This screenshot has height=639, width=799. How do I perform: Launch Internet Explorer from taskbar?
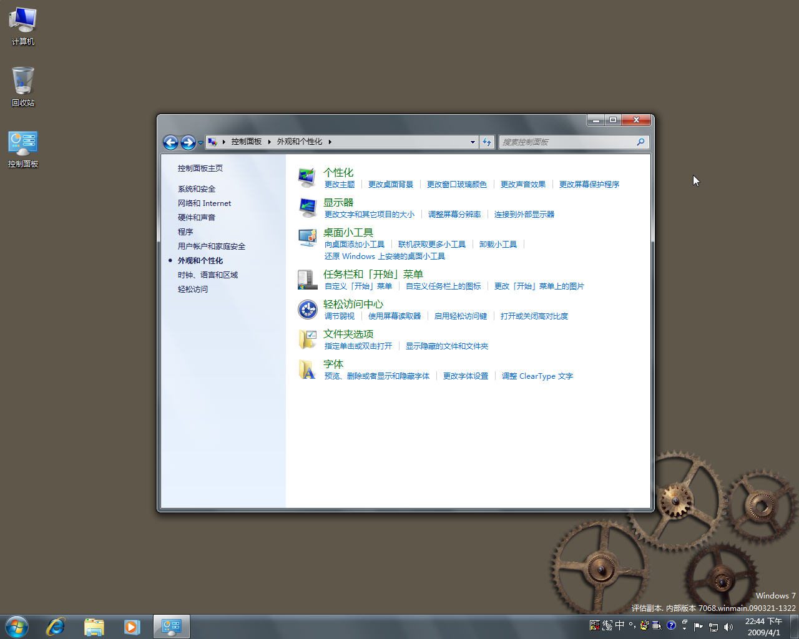56,627
